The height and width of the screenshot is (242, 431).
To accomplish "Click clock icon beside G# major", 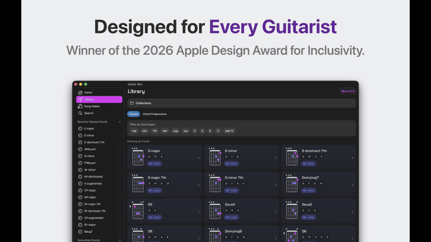I will pyautogui.click(x=80, y=198).
